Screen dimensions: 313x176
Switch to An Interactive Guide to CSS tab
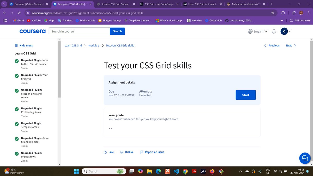point(246,4)
